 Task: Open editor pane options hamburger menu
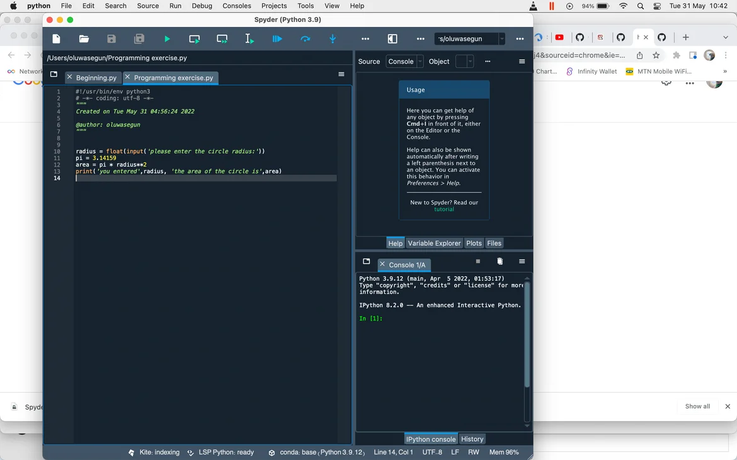[341, 74]
